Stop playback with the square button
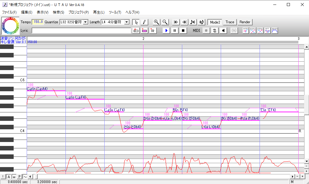This screenshot has height=184, width=309. click(183, 31)
